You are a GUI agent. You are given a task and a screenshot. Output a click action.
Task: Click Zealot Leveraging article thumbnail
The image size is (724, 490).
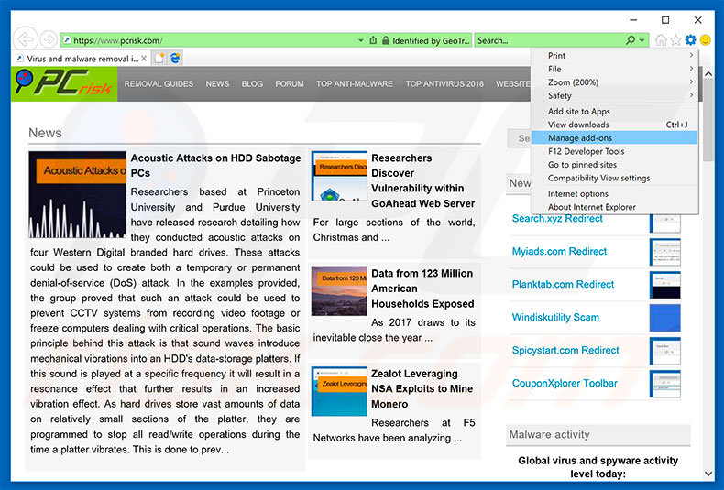pyautogui.click(x=339, y=391)
